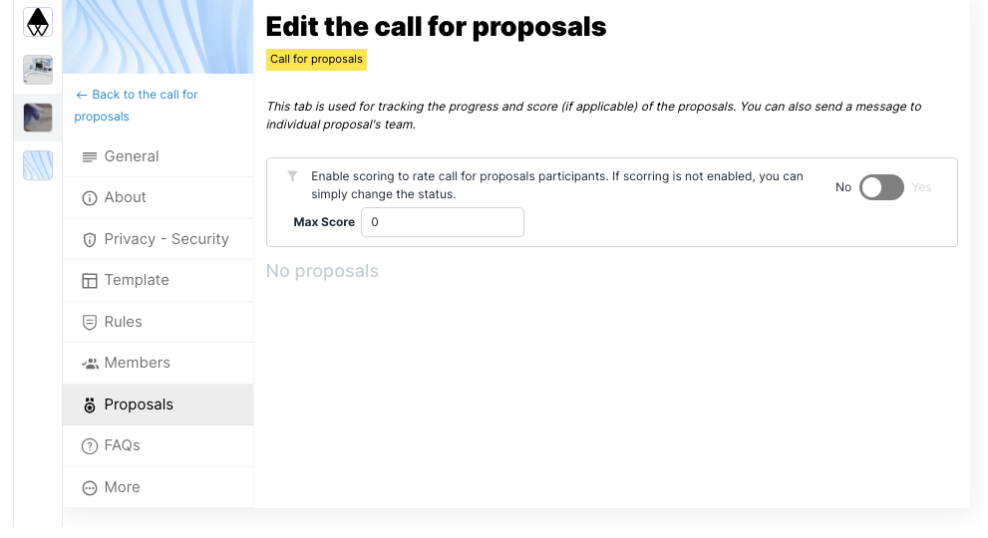Enable the scoring toggle switch
This screenshot has height=538, width=988.
click(x=881, y=187)
